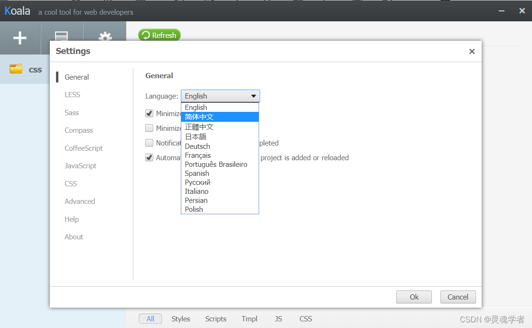Select the All file filter
This screenshot has height=328, width=532.
pyautogui.click(x=150, y=319)
